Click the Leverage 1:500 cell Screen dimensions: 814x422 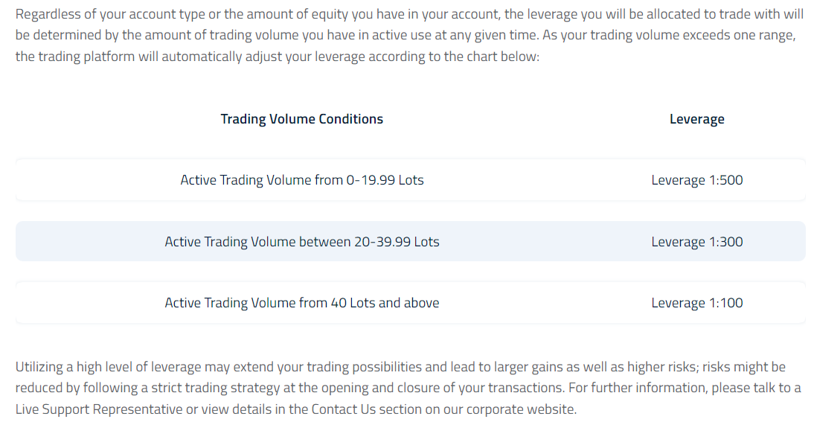[696, 179]
